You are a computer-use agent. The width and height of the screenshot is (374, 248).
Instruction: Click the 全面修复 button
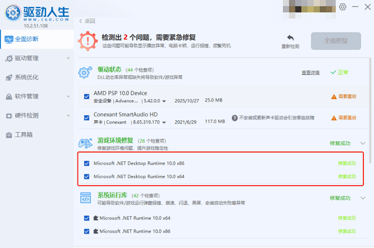click(x=336, y=41)
